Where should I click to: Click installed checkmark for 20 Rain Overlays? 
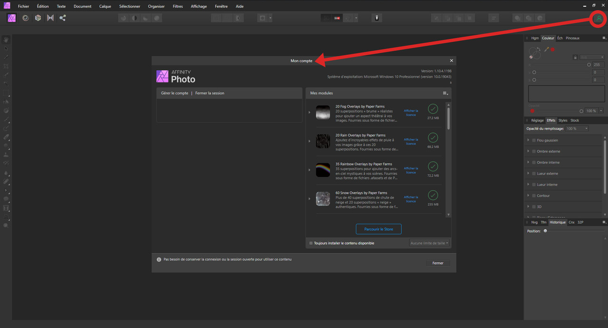click(x=433, y=138)
